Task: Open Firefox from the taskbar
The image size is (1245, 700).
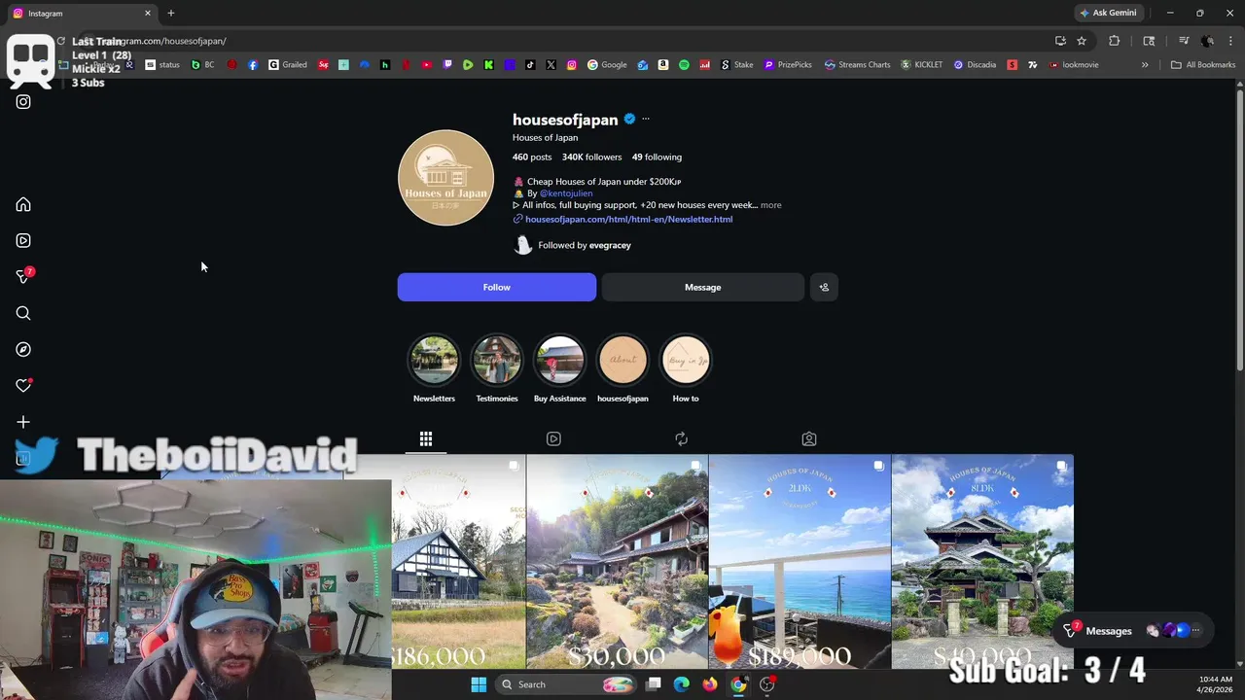Action: click(x=710, y=684)
